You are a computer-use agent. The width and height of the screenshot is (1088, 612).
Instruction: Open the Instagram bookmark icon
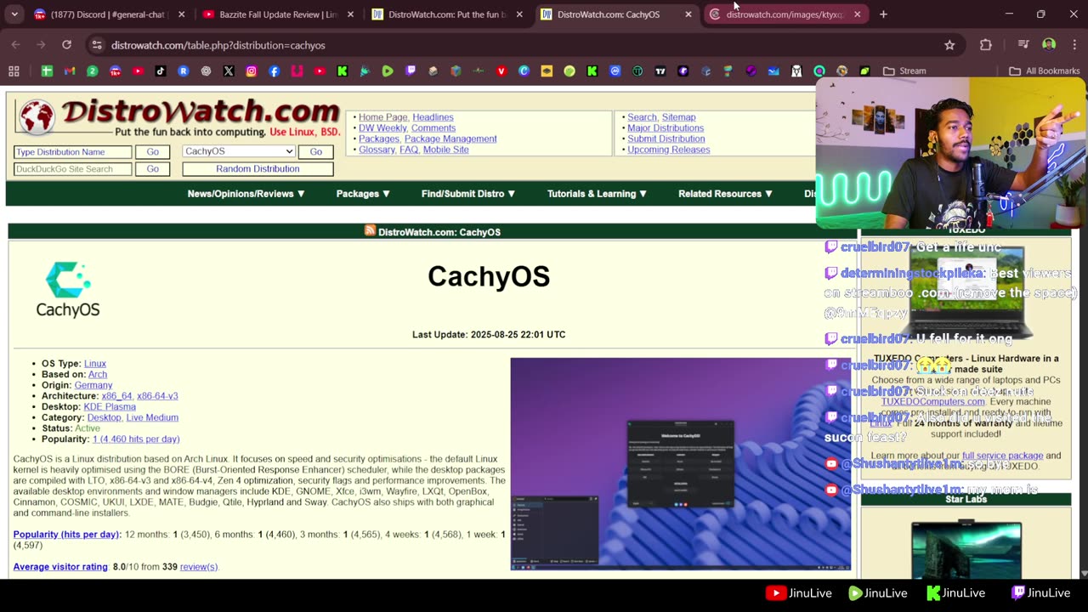pos(252,71)
